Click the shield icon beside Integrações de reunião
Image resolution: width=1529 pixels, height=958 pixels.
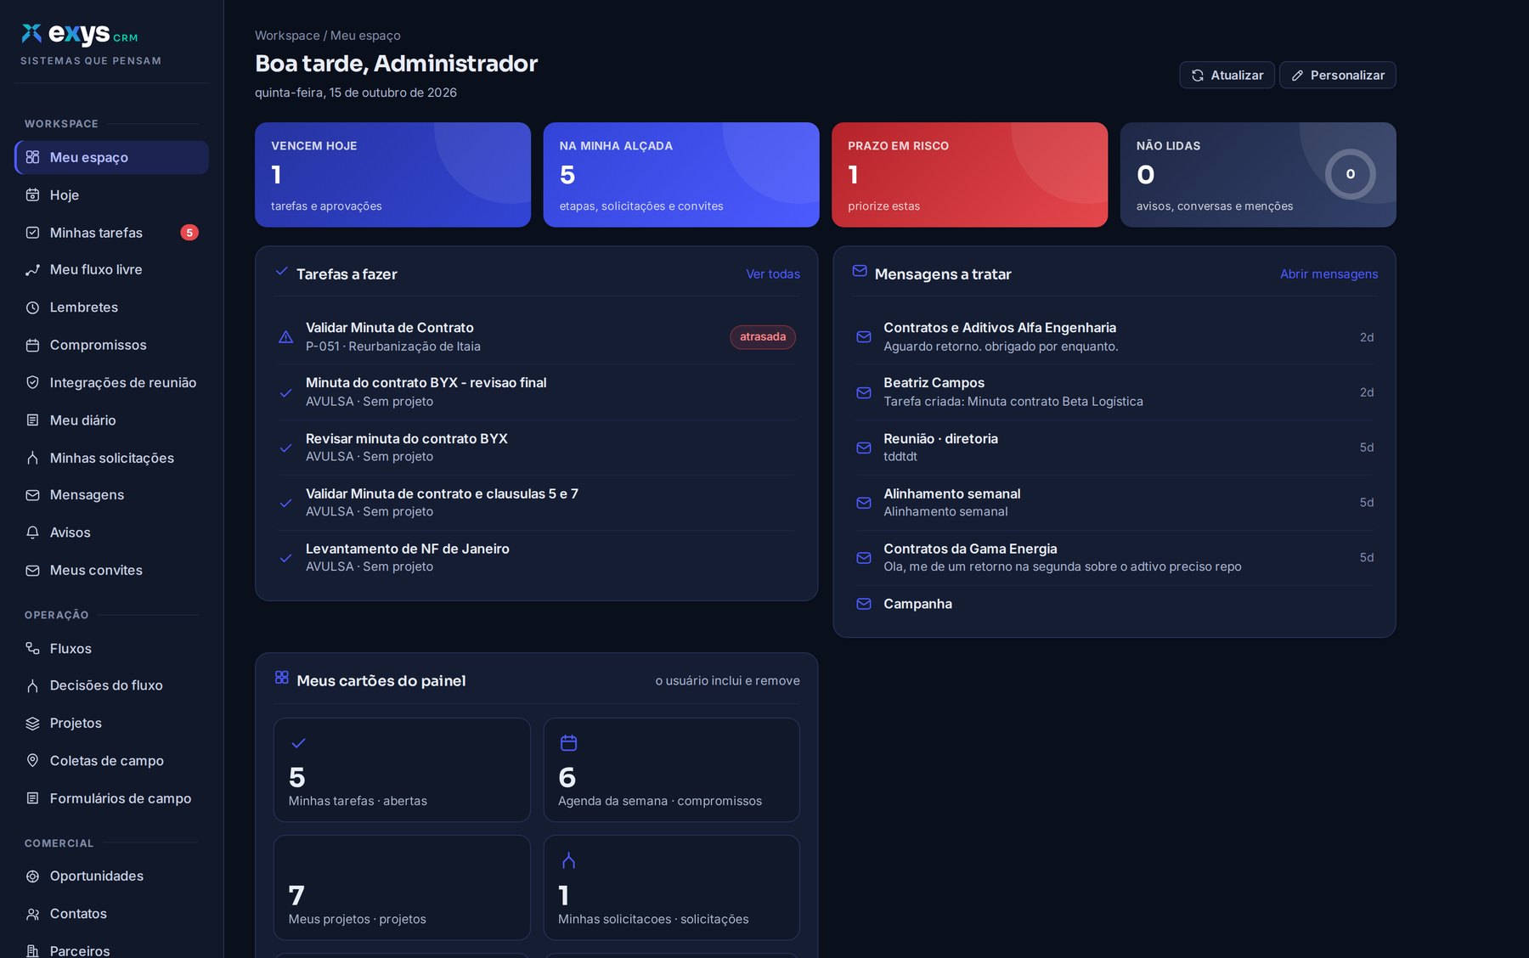pyautogui.click(x=32, y=383)
